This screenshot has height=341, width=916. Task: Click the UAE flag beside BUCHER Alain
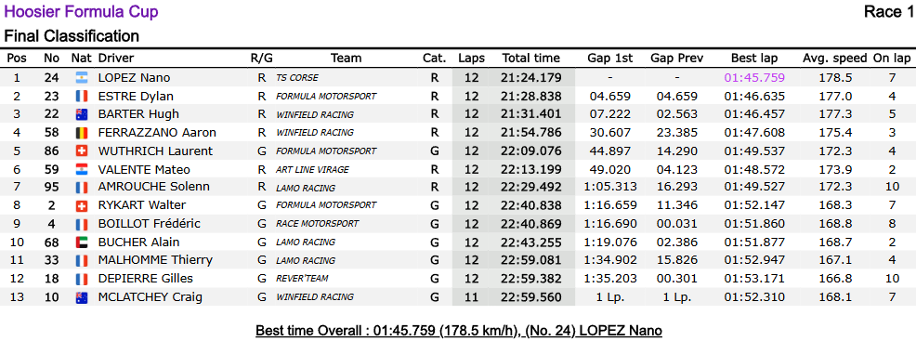[x=81, y=243]
